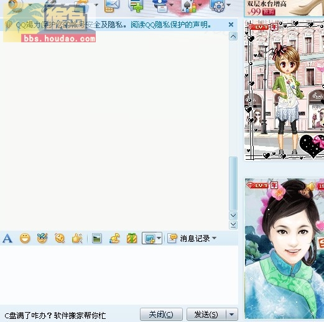Create a discussion group with the plus bubble icon

(x=136, y=6)
